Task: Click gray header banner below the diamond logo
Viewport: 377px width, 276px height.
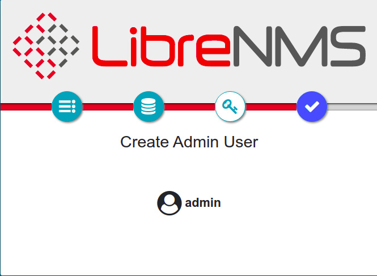Action: click(46, 91)
